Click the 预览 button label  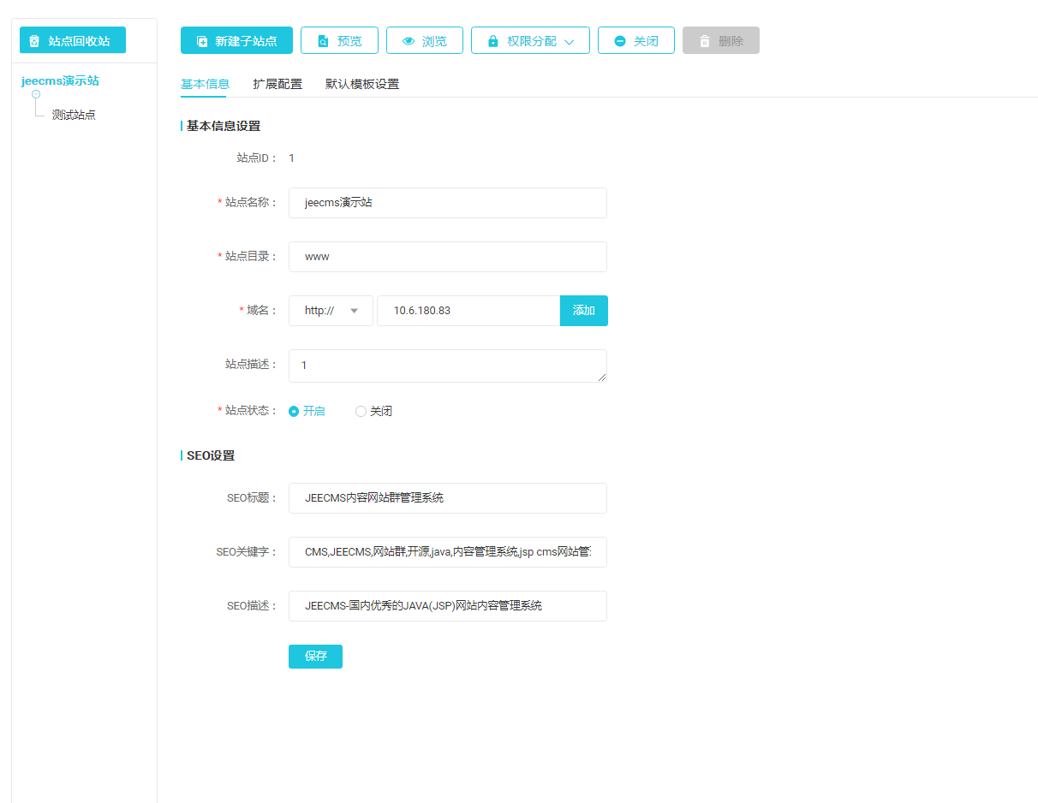tap(349, 41)
